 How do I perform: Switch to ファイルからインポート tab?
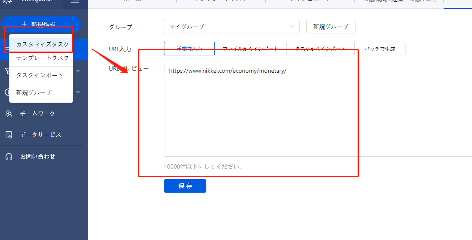tap(250, 49)
